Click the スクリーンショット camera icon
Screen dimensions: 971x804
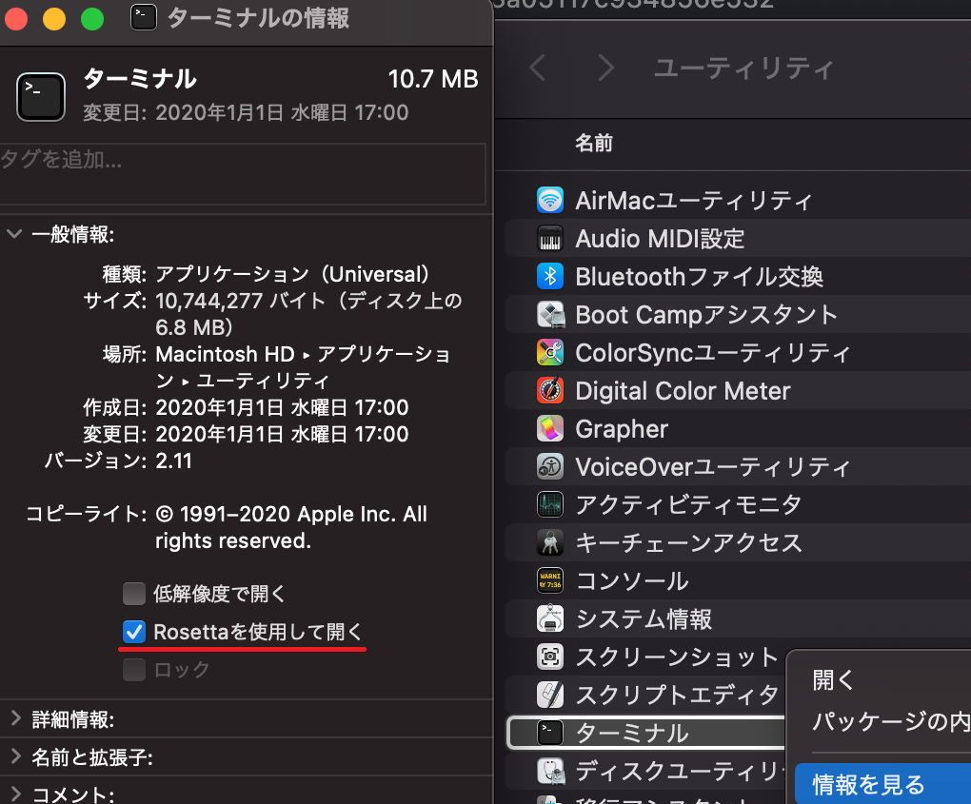coord(550,657)
